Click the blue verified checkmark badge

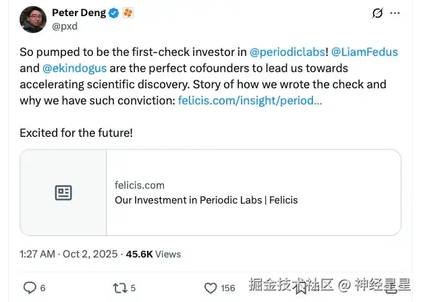pos(113,13)
